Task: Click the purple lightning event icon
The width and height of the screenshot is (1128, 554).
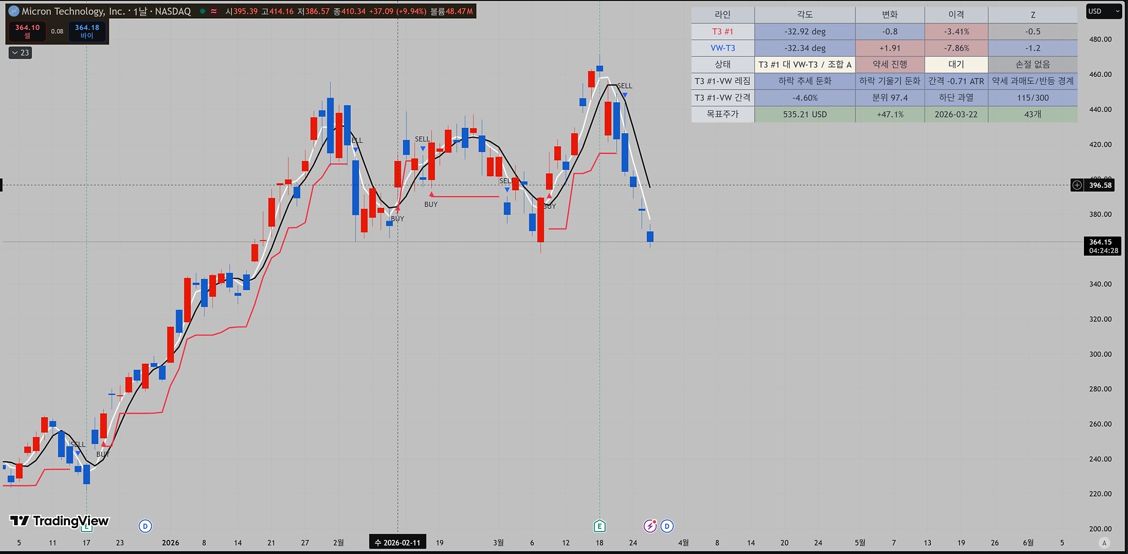Action: click(x=650, y=526)
